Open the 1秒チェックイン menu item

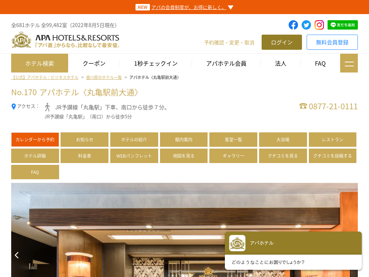(156, 63)
